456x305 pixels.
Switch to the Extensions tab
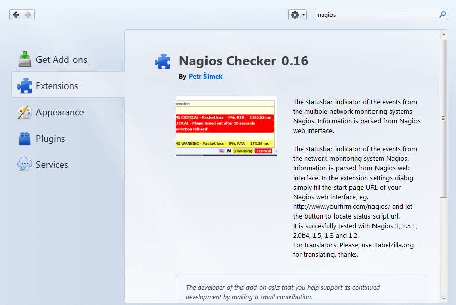pos(57,86)
